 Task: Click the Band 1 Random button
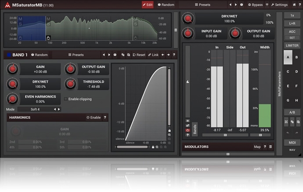click(x=39, y=55)
